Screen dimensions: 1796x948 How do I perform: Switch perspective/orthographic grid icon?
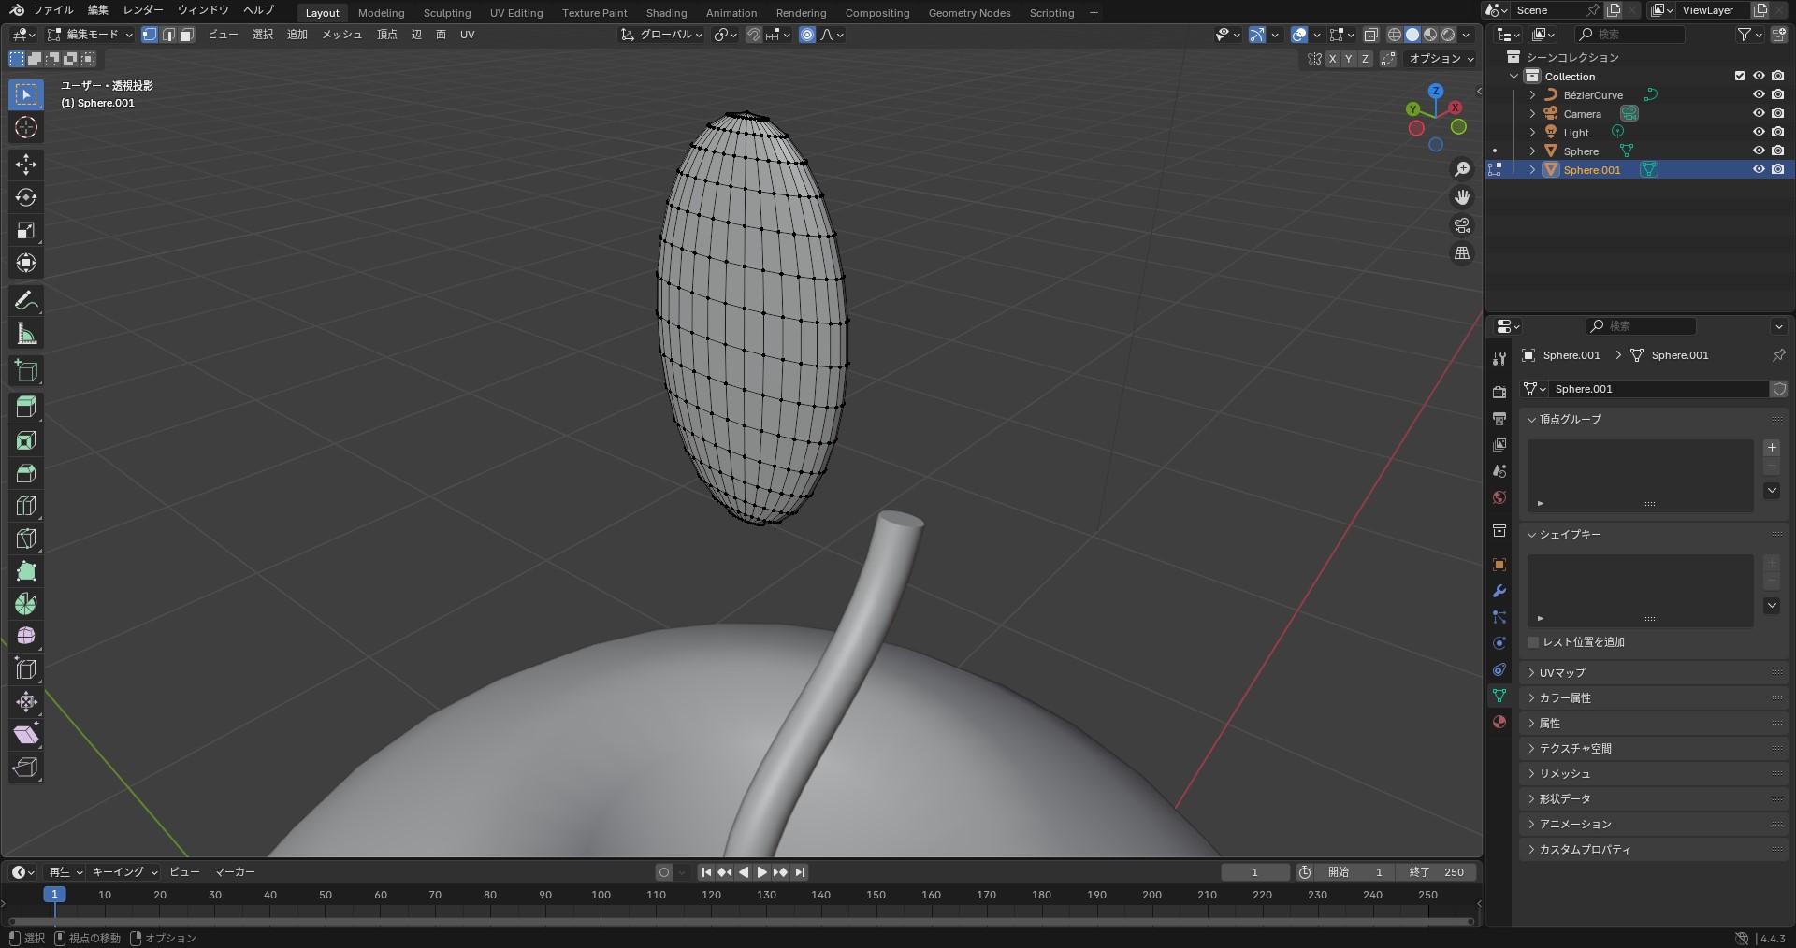(1461, 253)
